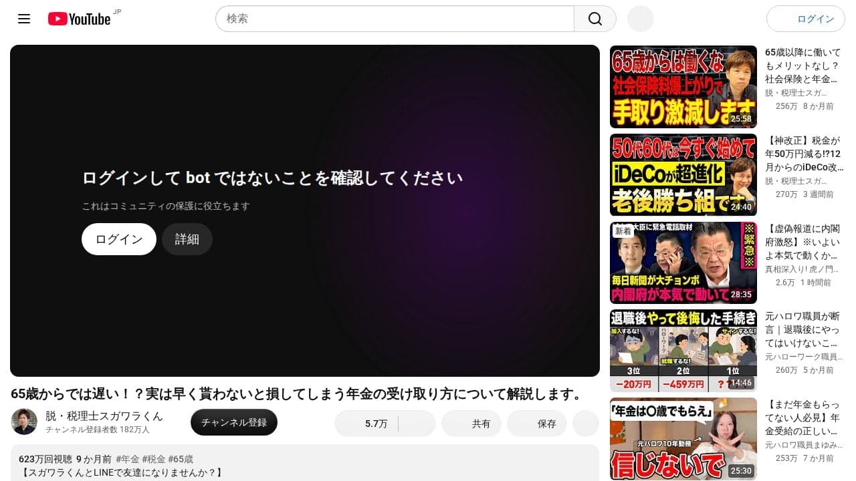The height and width of the screenshot is (481, 856).
Task: Open the 内閣府が本気で動いて video thumbnail
Action: click(683, 263)
